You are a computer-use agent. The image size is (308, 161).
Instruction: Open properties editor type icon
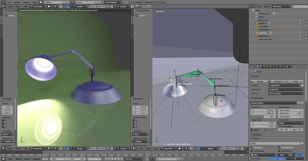tap(252, 67)
